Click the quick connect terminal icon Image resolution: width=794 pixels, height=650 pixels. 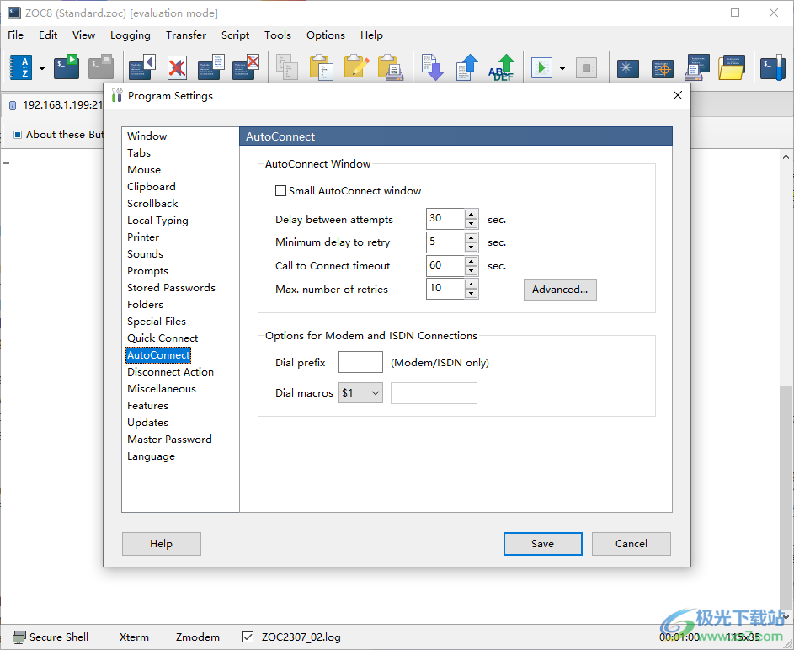66,67
